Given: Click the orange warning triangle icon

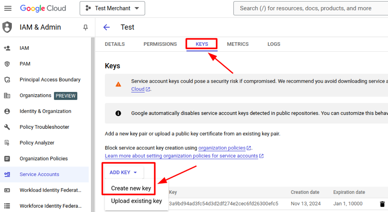Looking at the screenshot, I should click(x=118, y=84).
